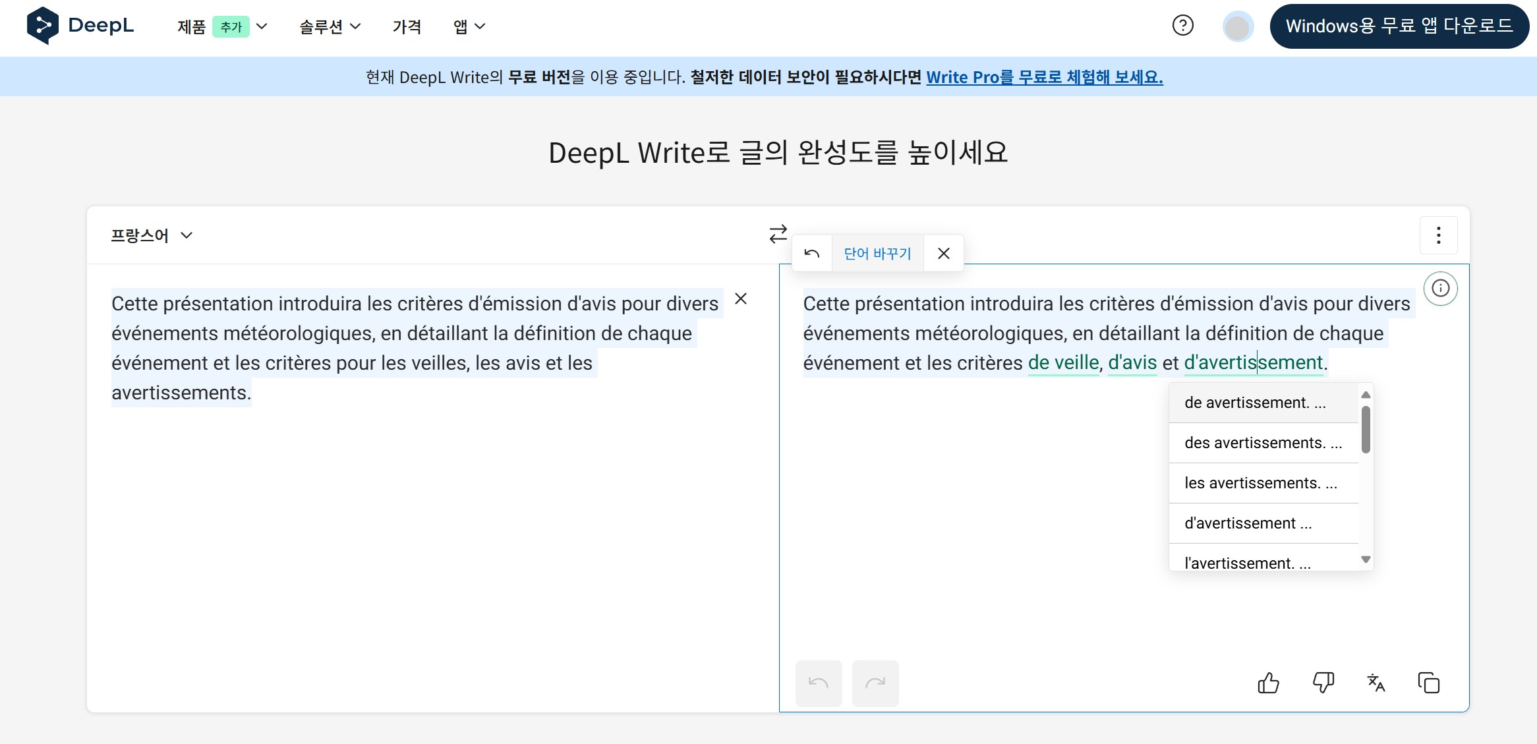Show the info circle icon in result panel
Viewport: 1537px width, 744px height.
pyautogui.click(x=1440, y=289)
